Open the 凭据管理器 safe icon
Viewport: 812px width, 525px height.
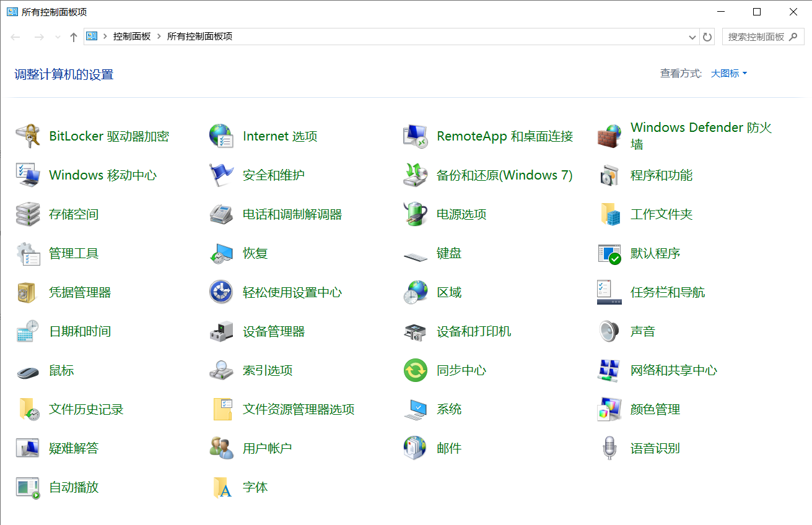point(28,292)
